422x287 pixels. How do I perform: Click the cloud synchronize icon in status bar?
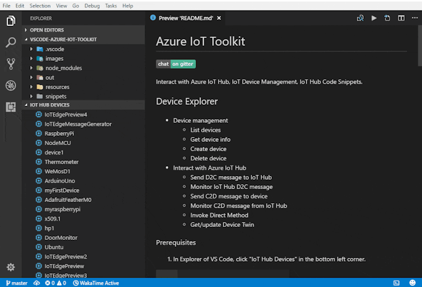click(x=37, y=283)
